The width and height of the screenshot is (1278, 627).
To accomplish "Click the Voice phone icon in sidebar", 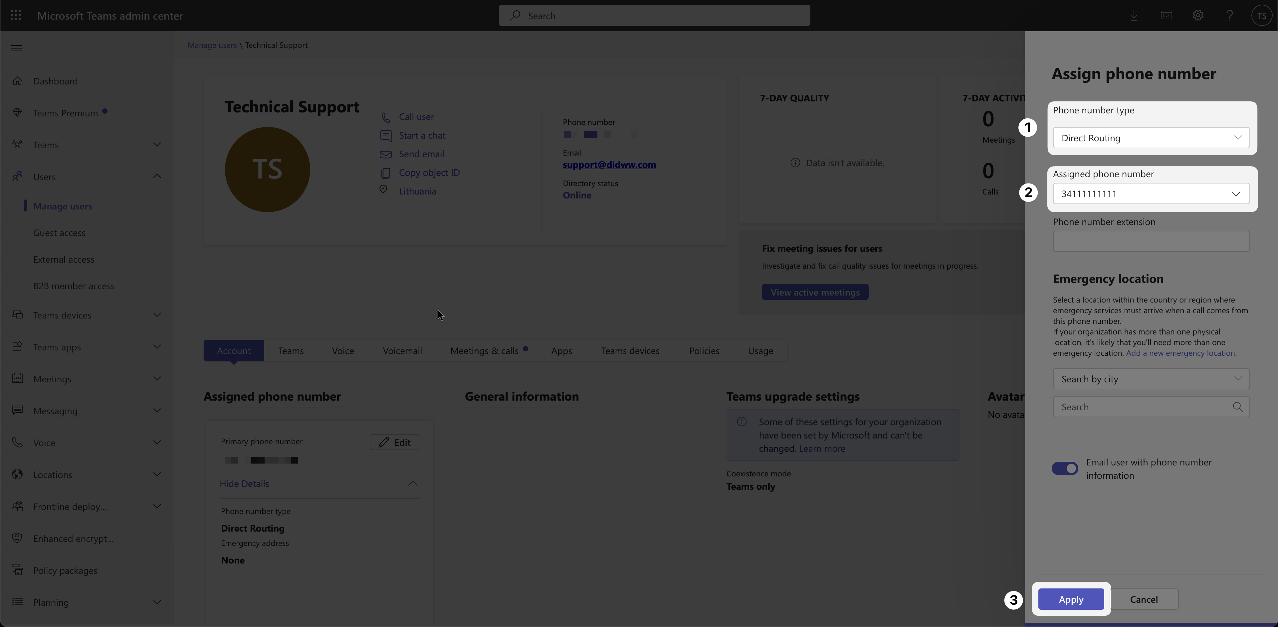I will tap(17, 442).
